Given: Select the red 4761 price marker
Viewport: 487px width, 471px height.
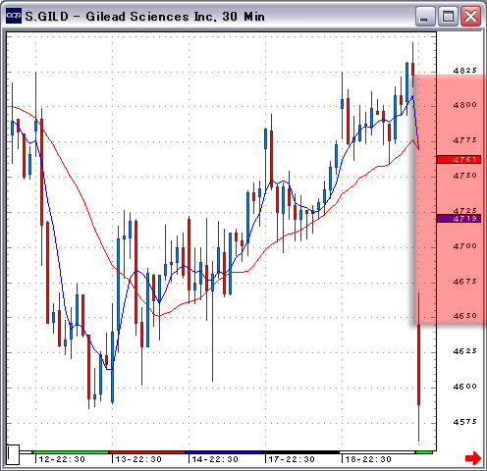Looking at the screenshot, I should click(459, 160).
